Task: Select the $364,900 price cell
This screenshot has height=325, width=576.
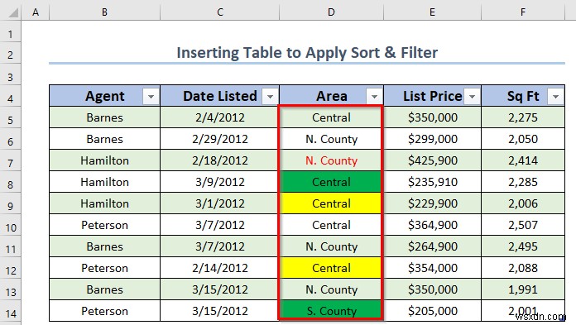Action: (432, 225)
